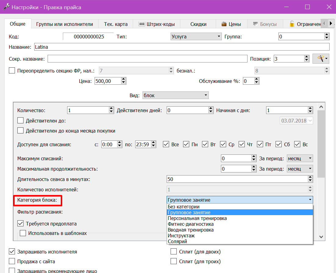Viewport: 336px width, 273px height.
Task: Increase start time 0:00 spinner
Action: 119,143
